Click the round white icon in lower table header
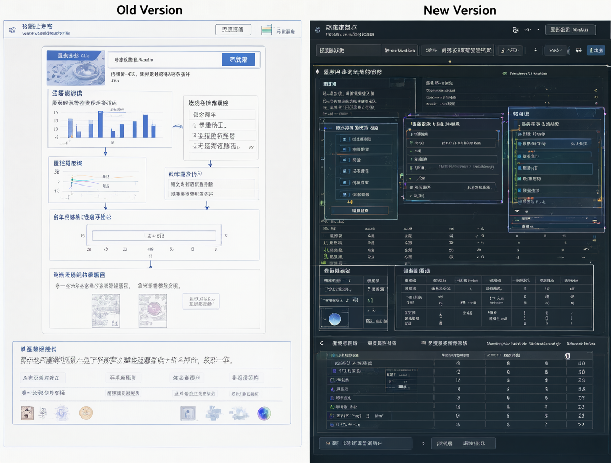The width and height of the screenshot is (611, 463). (x=567, y=356)
